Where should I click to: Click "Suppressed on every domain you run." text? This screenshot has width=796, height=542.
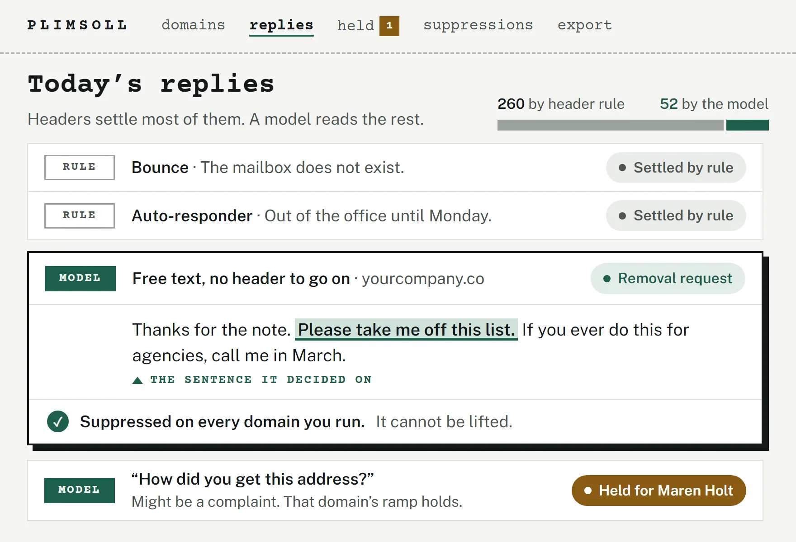222,421
